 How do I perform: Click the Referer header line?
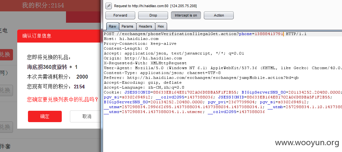point(201,78)
